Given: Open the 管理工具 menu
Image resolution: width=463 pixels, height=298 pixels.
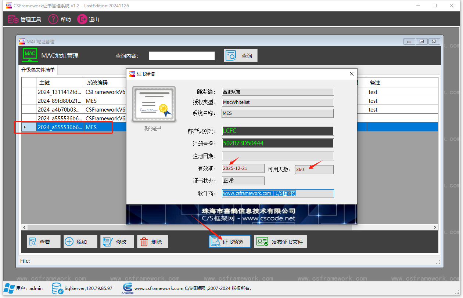Looking at the screenshot, I should [x=25, y=19].
